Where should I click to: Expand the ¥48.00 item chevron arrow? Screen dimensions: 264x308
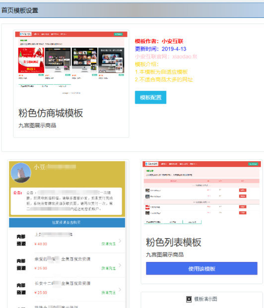pos(120,241)
